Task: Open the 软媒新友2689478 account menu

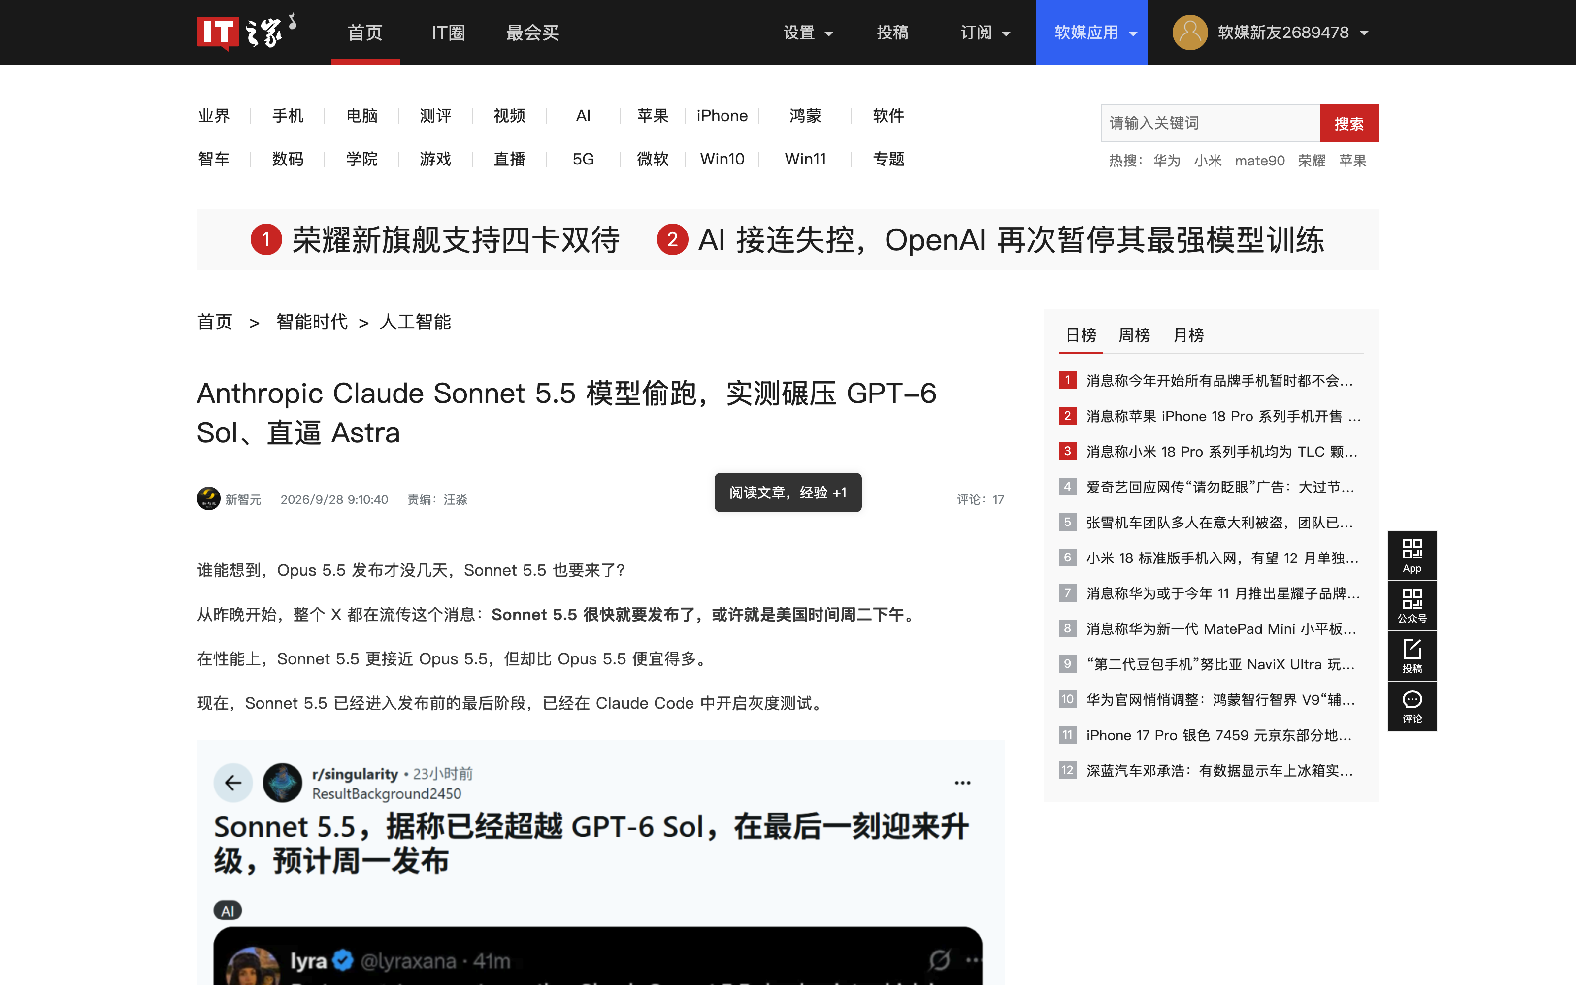Action: [x=1293, y=33]
